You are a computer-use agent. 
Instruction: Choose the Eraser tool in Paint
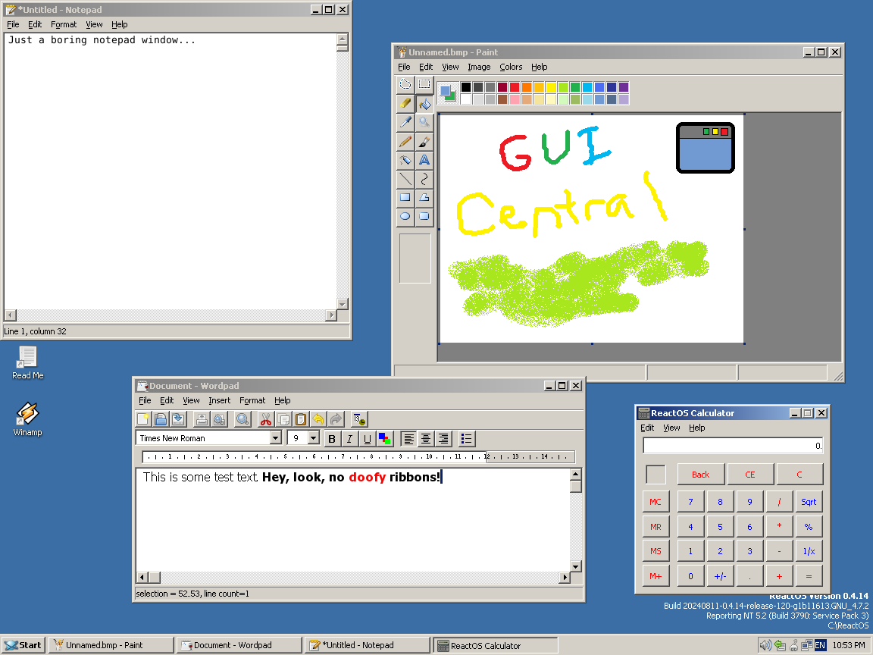pyautogui.click(x=405, y=104)
